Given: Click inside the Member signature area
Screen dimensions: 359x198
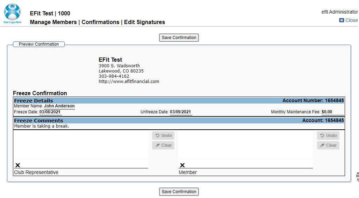Looking at the screenshot, I should point(246,149).
